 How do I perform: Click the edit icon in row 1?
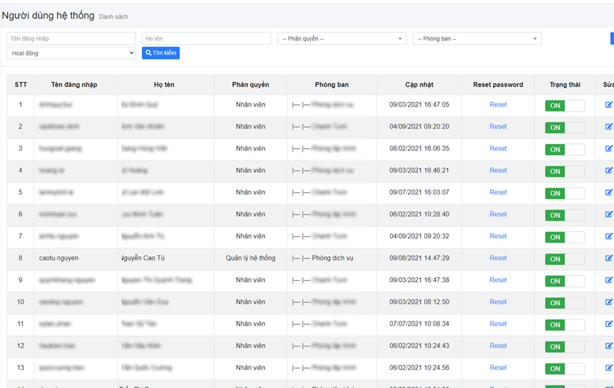[x=608, y=105]
